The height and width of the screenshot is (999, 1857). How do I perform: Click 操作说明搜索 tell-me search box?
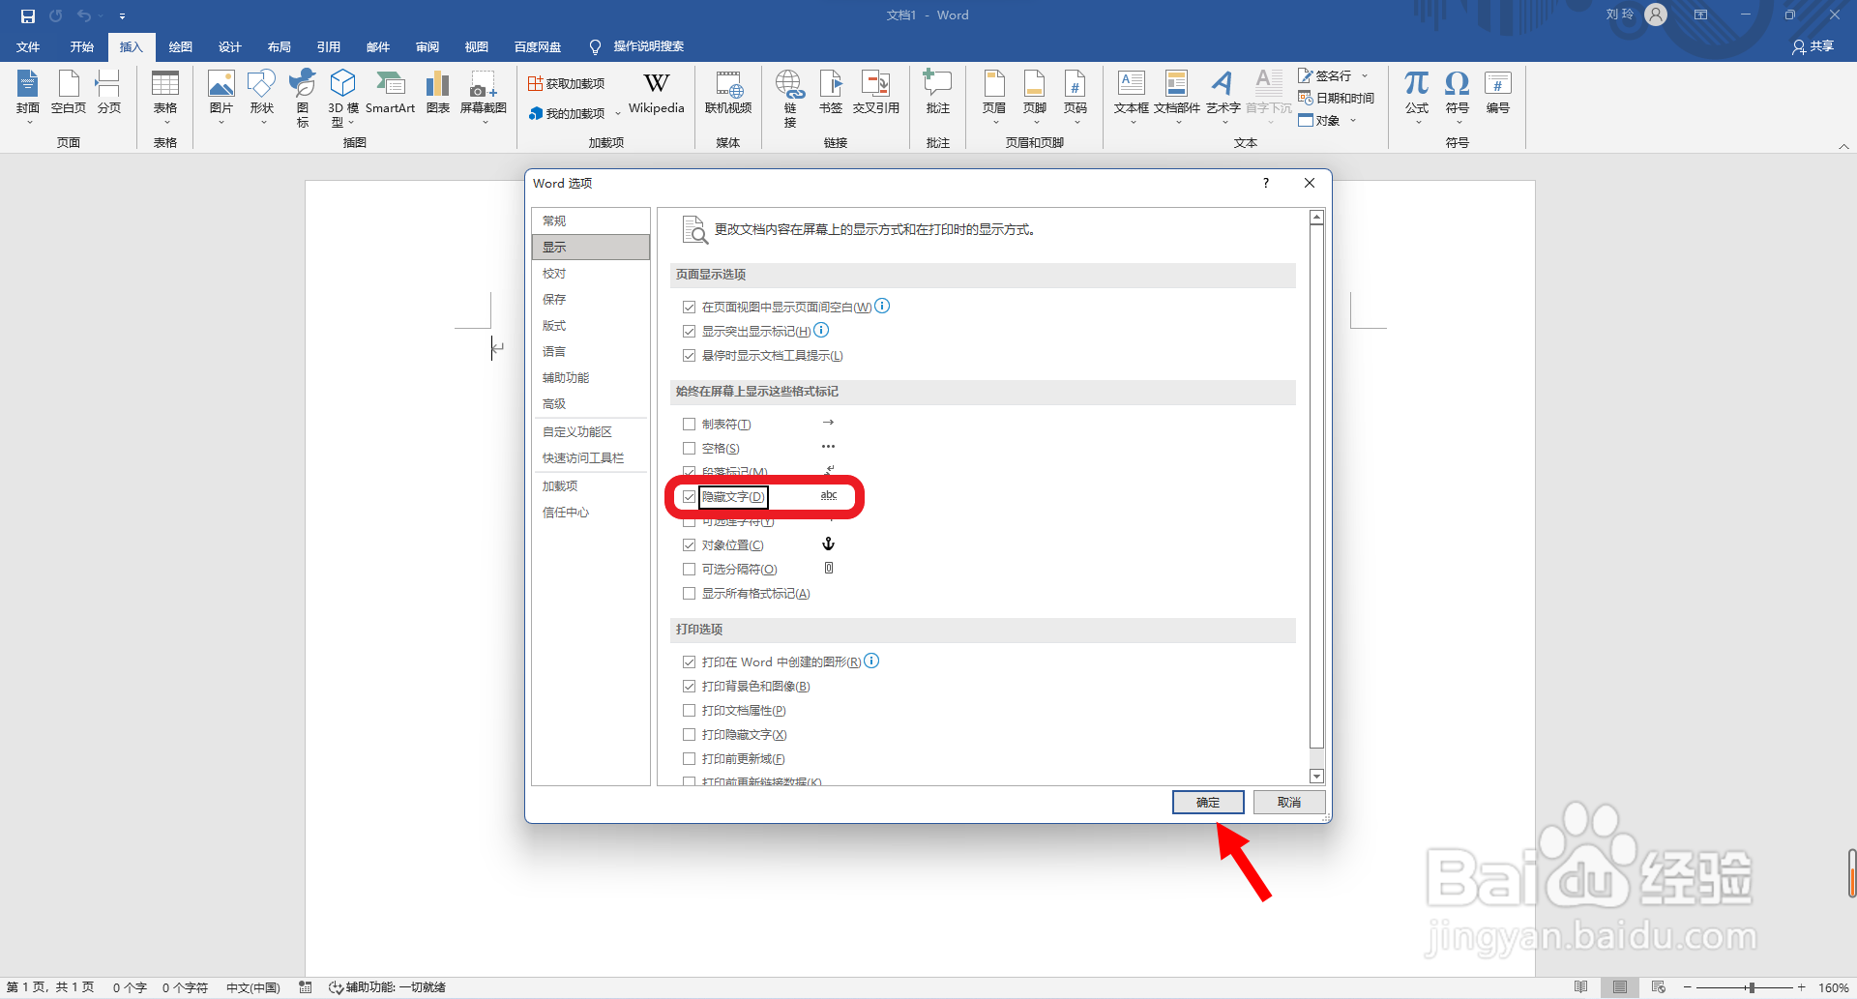[x=637, y=46]
